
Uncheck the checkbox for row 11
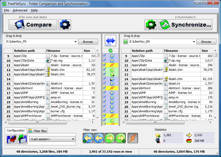tap(104, 65)
